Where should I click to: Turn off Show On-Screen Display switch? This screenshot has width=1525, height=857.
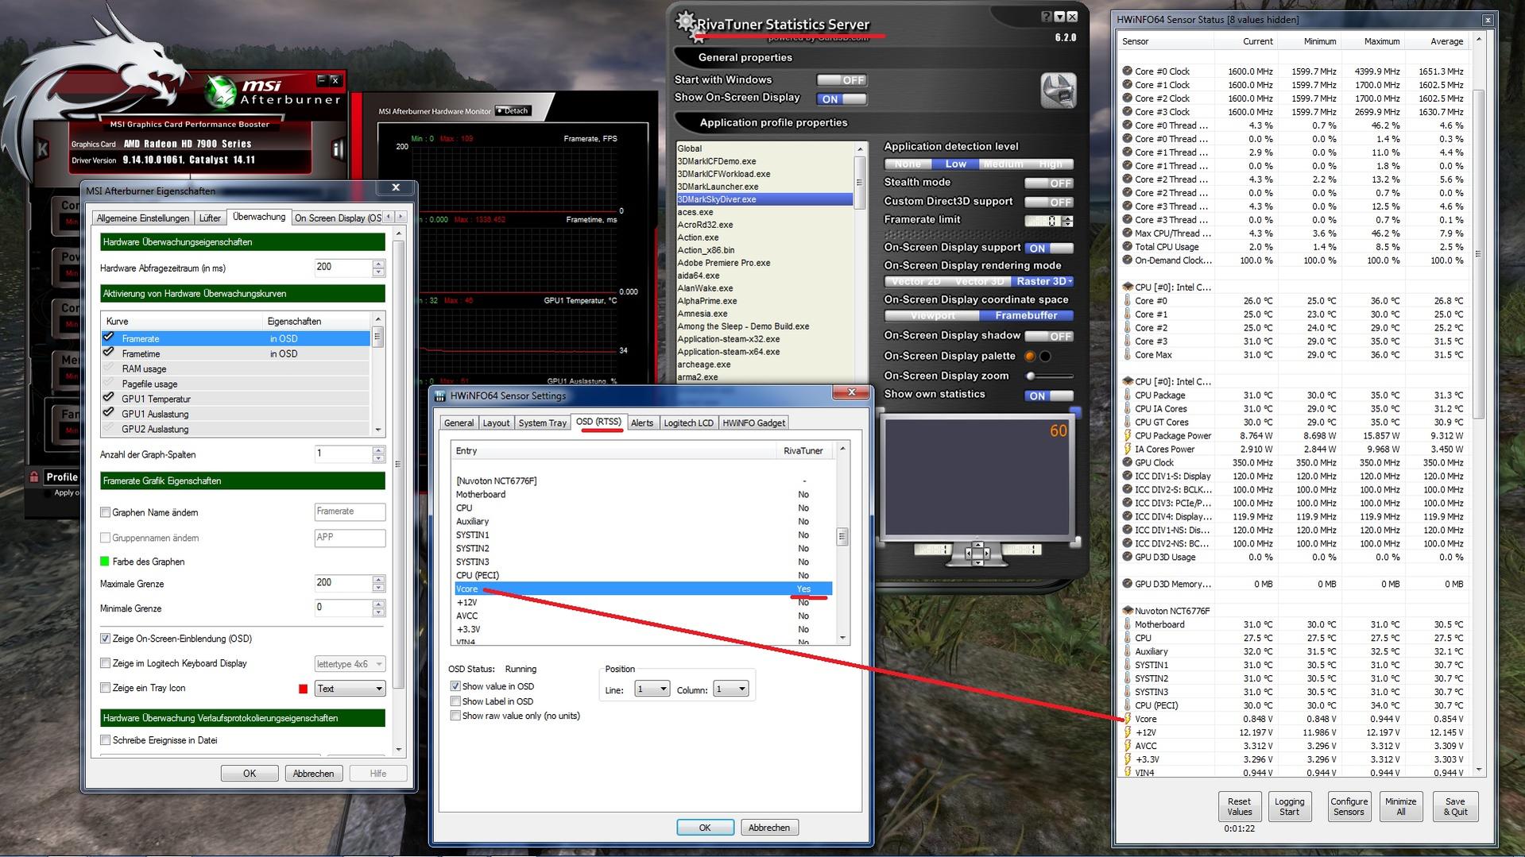pos(842,99)
